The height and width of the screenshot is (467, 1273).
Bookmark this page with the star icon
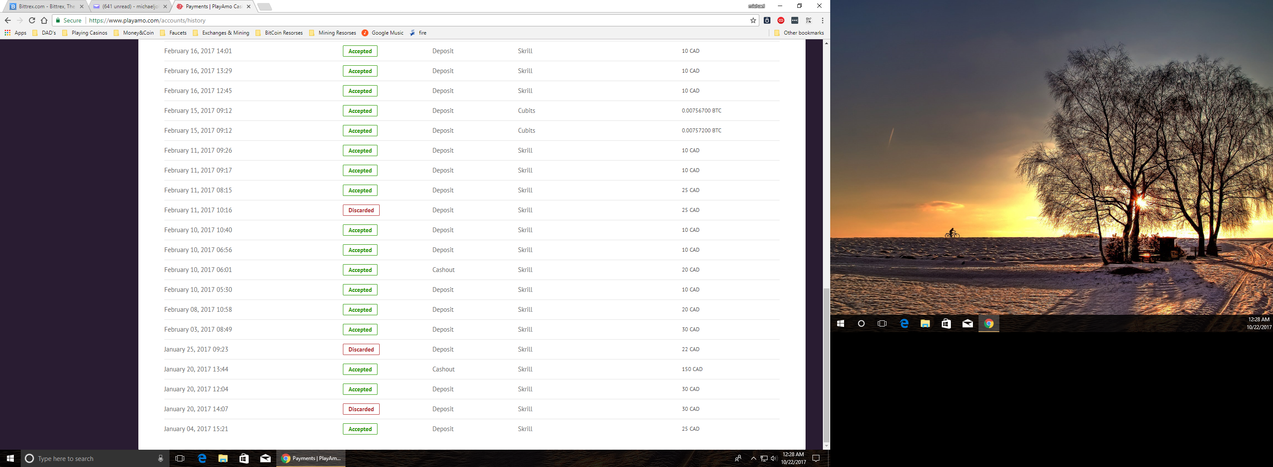pyautogui.click(x=753, y=20)
